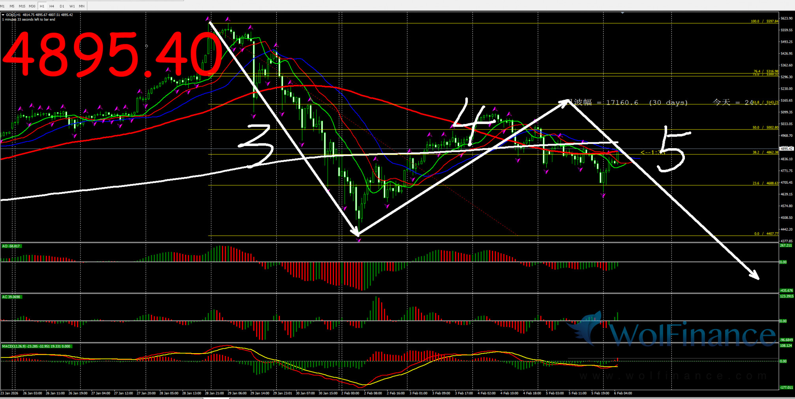Image resolution: width=795 pixels, height=399 pixels.
Task: Click the 6 Feb 04:00 time axis label
Action: [623, 393]
